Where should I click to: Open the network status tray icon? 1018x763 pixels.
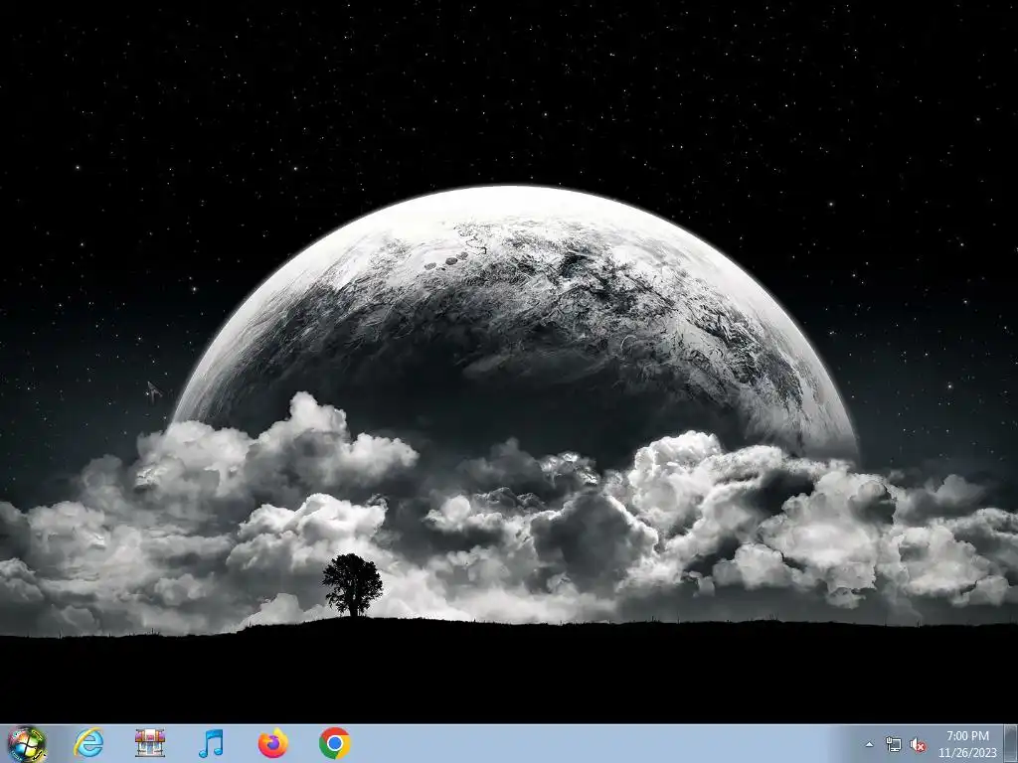click(x=894, y=744)
